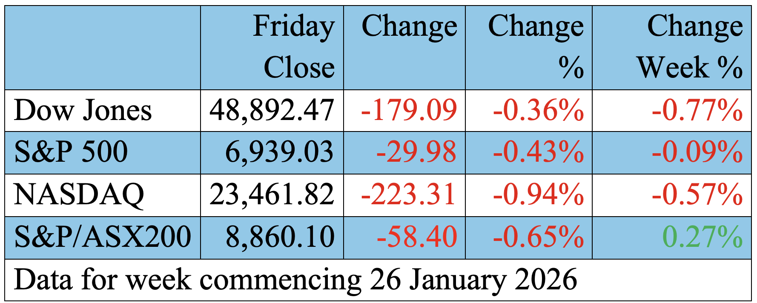Image resolution: width=757 pixels, height=303 pixels.
Task: Click the Friday Close column header
Action: tap(294, 47)
